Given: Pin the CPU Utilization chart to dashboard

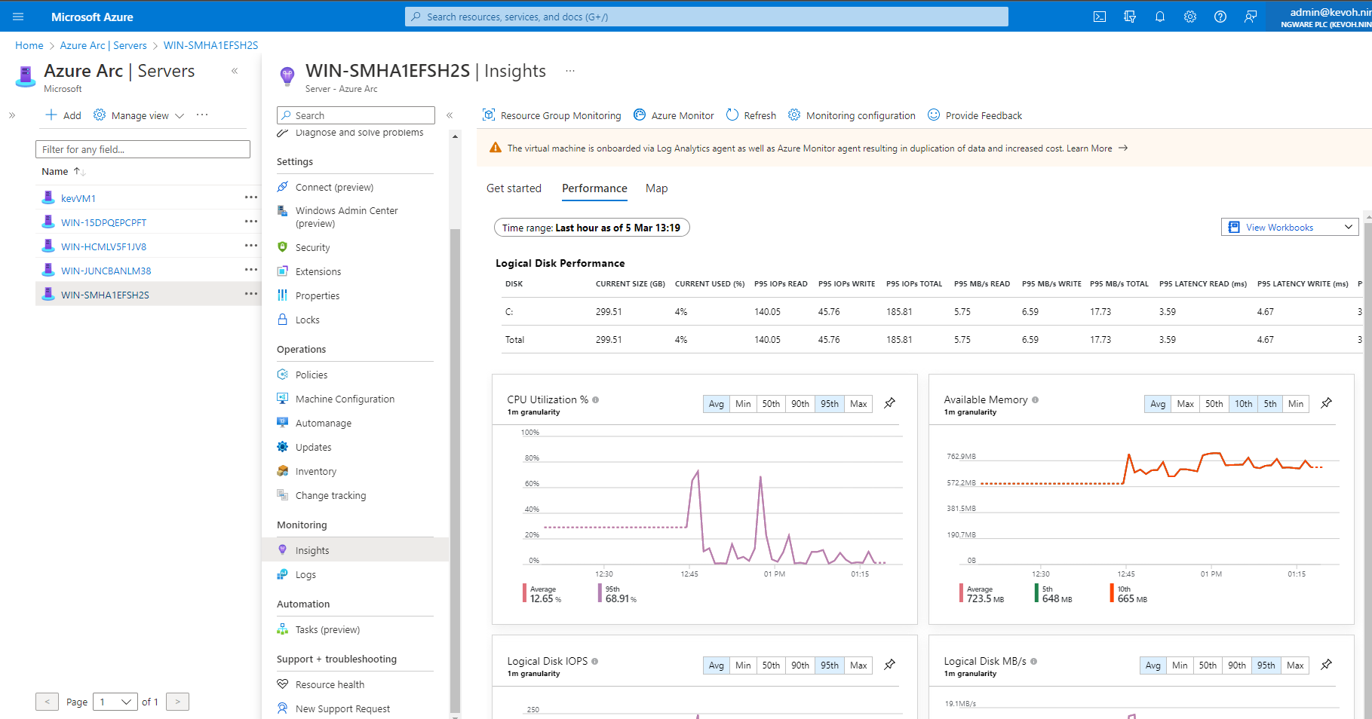Looking at the screenshot, I should click(890, 403).
